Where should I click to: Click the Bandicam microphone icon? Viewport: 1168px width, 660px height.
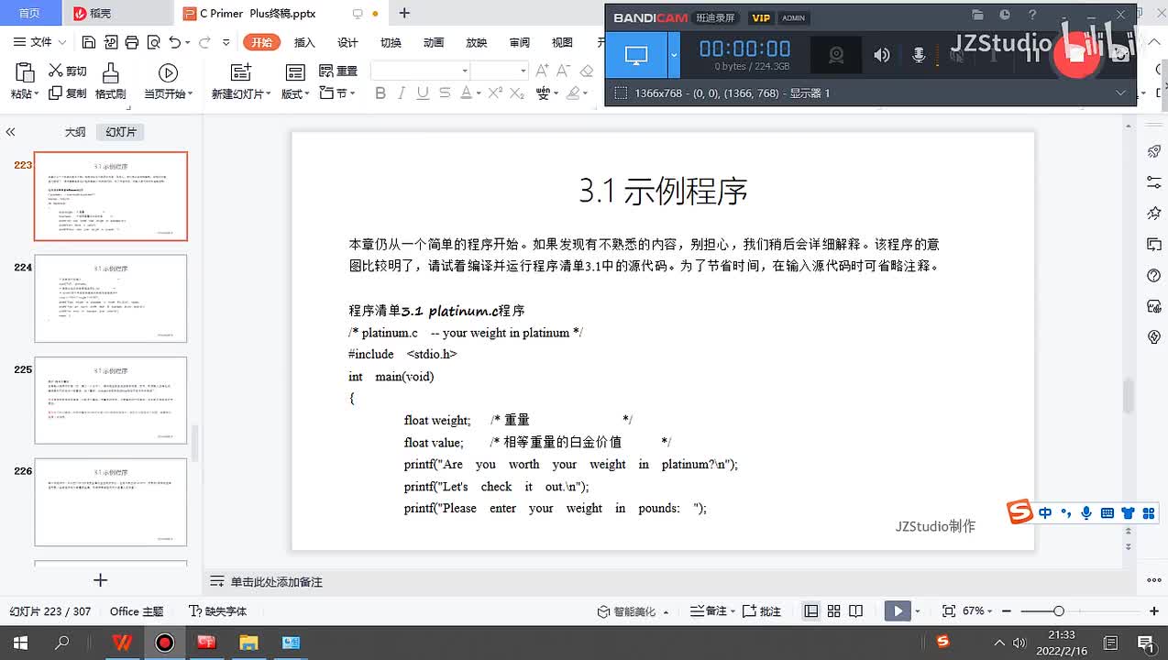(919, 55)
